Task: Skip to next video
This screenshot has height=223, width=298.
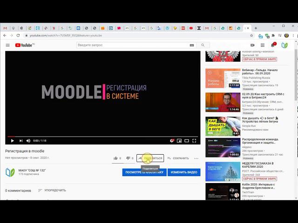Action: click(20, 141)
